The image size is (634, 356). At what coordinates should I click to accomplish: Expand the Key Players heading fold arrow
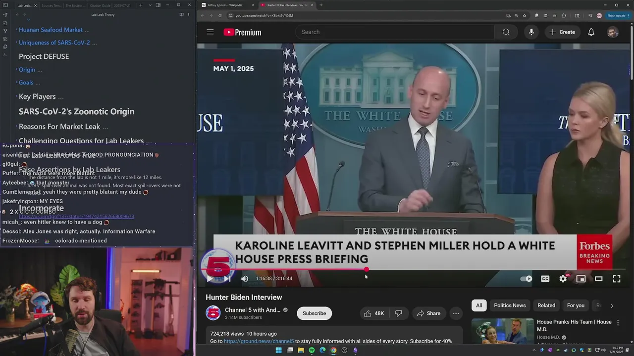pyautogui.click(x=16, y=96)
